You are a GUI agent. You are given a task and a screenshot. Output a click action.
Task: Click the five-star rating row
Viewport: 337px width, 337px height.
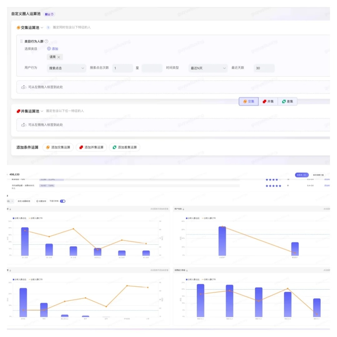(x=273, y=186)
